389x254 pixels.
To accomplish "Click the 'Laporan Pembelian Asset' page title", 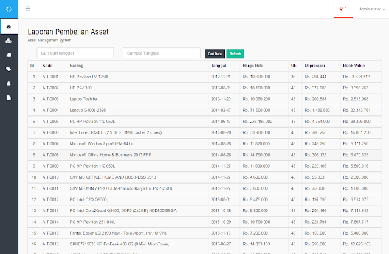I will click(x=68, y=32).
